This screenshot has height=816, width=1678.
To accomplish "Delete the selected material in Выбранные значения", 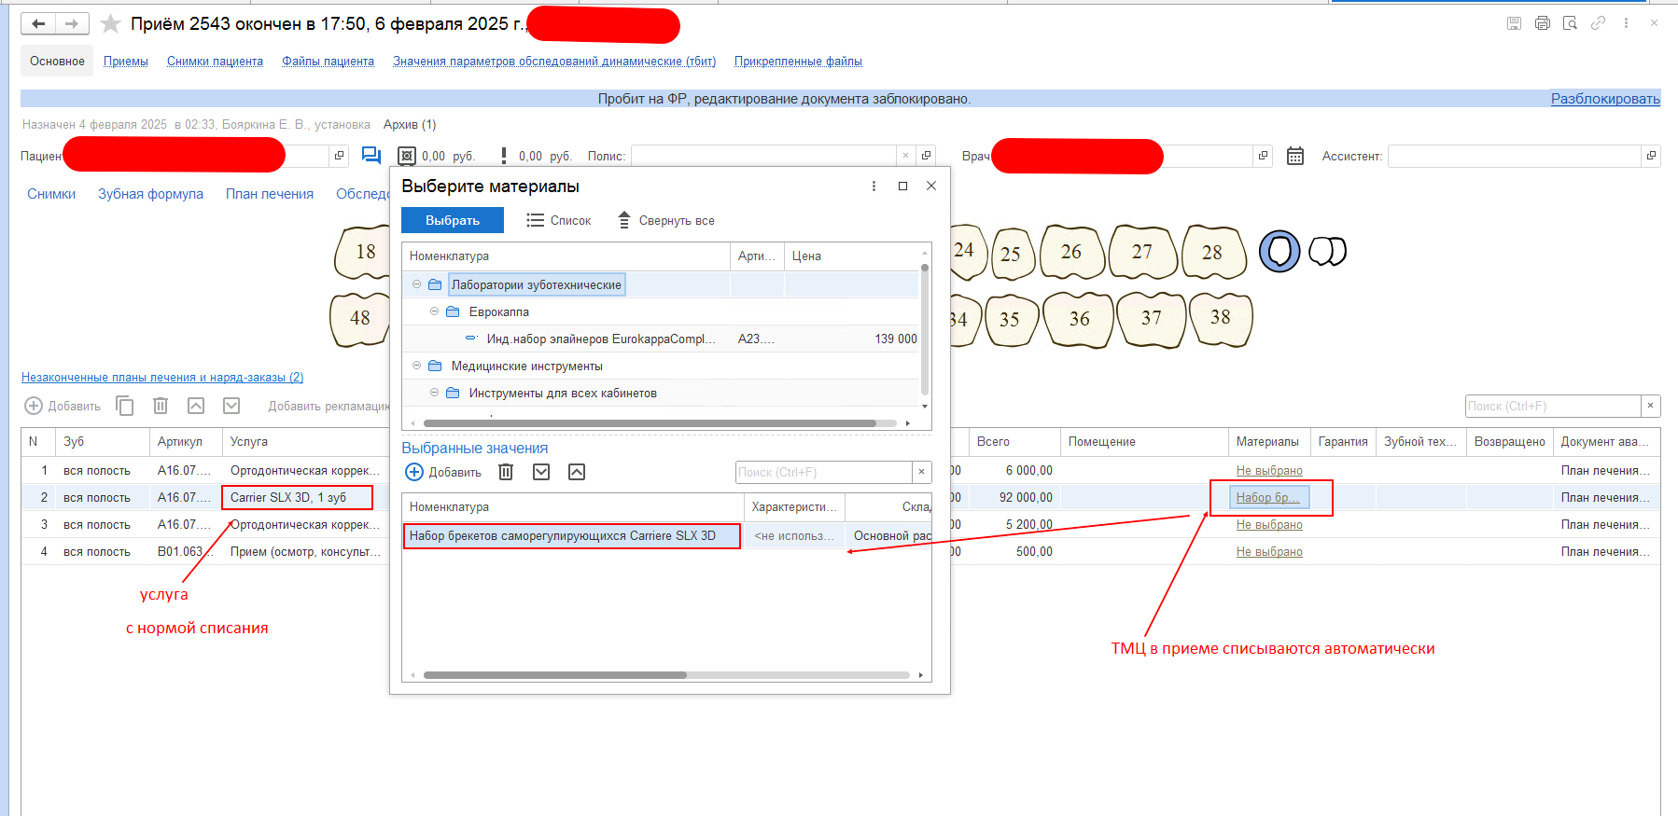I will point(506,472).
